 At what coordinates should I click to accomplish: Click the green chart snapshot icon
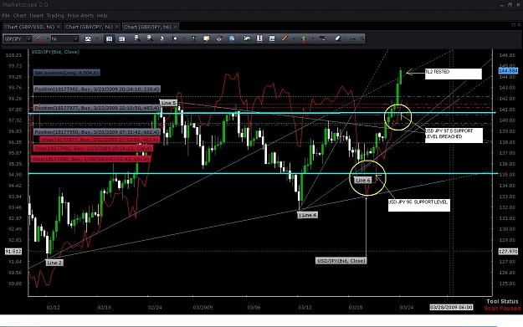pyautogui.click(x=247, y=38)
